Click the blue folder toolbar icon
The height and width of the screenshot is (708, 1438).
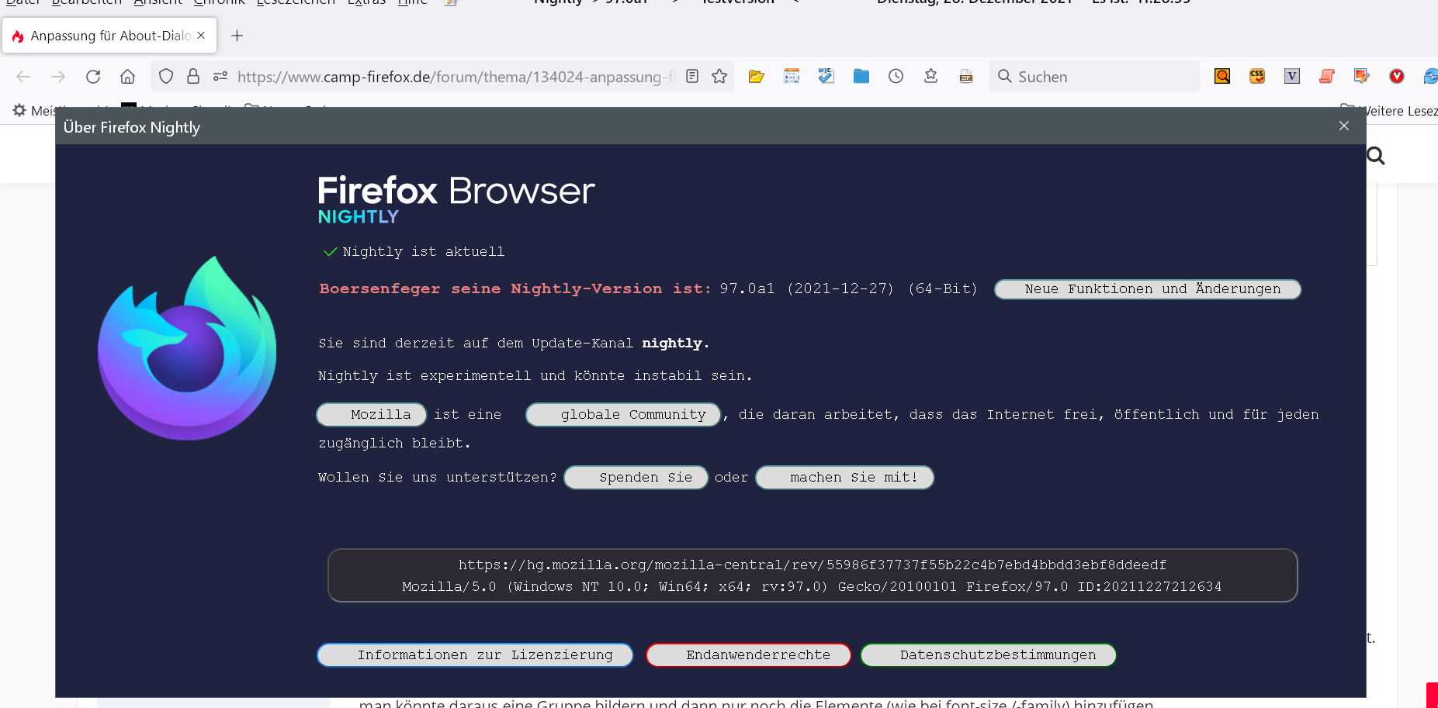(861, 76)
